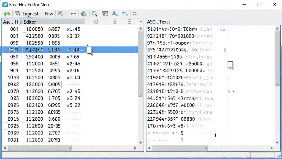Click the down arrow of hex pane scrollbar

point(141,143)
